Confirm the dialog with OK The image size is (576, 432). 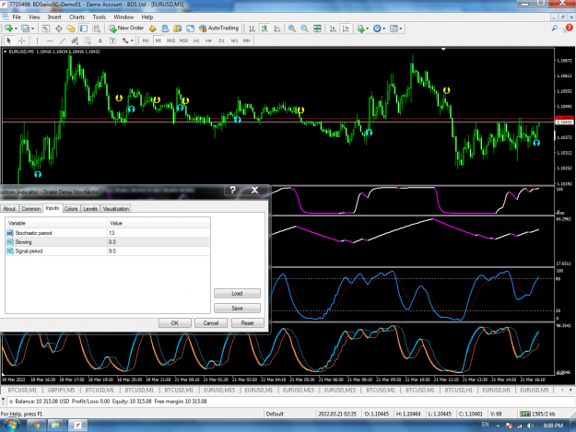[174, 323]
